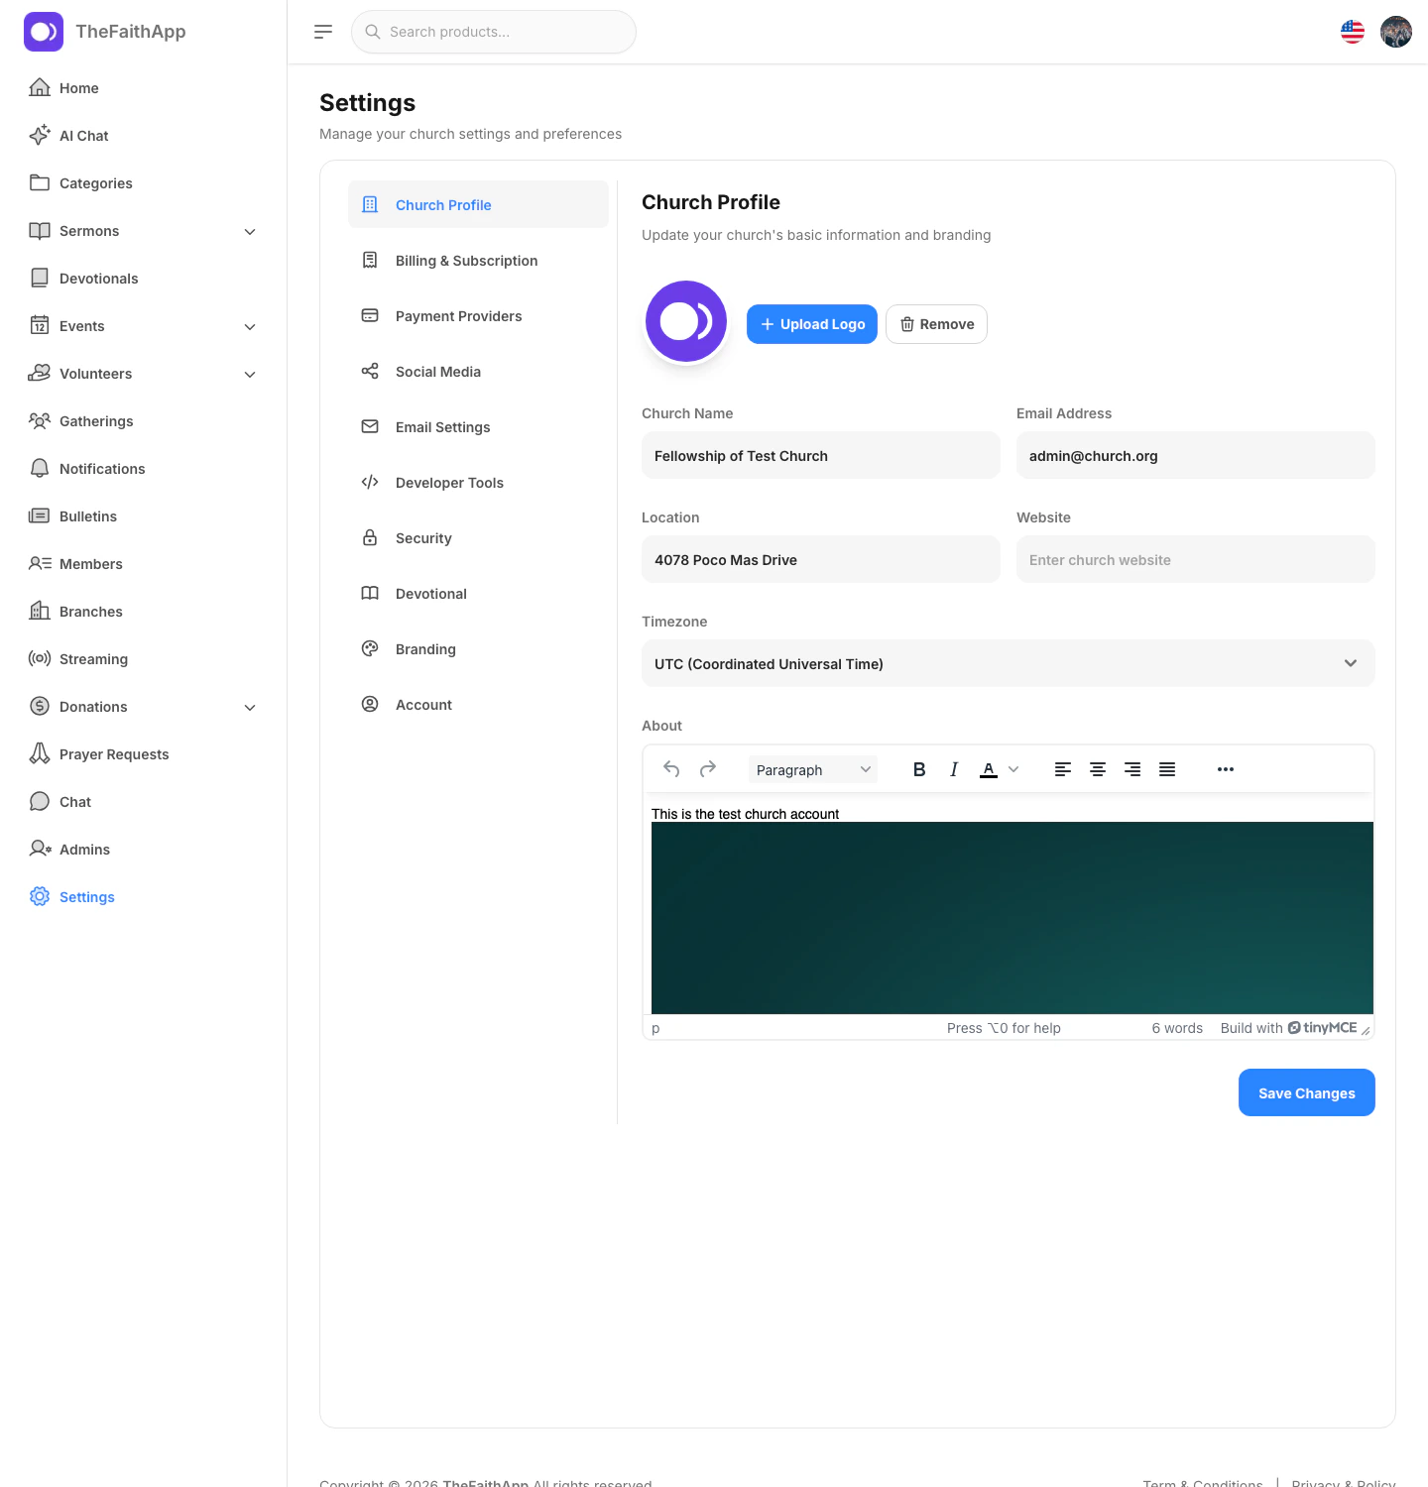Click the Notifications bell icon

coord(40,468)
